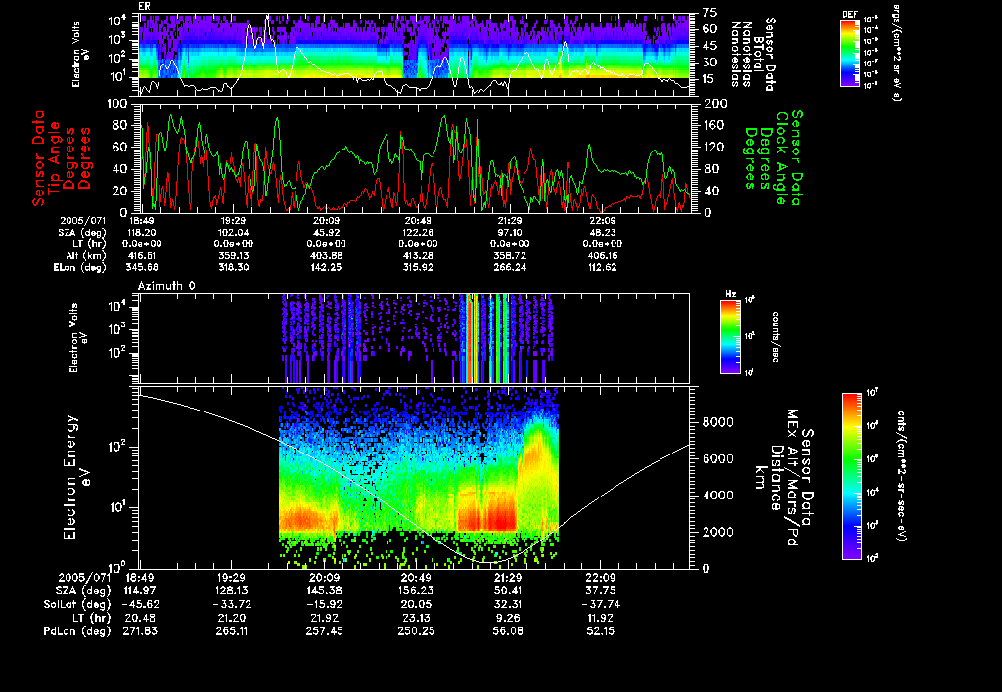Click the SZA value '128.13'

231,591
